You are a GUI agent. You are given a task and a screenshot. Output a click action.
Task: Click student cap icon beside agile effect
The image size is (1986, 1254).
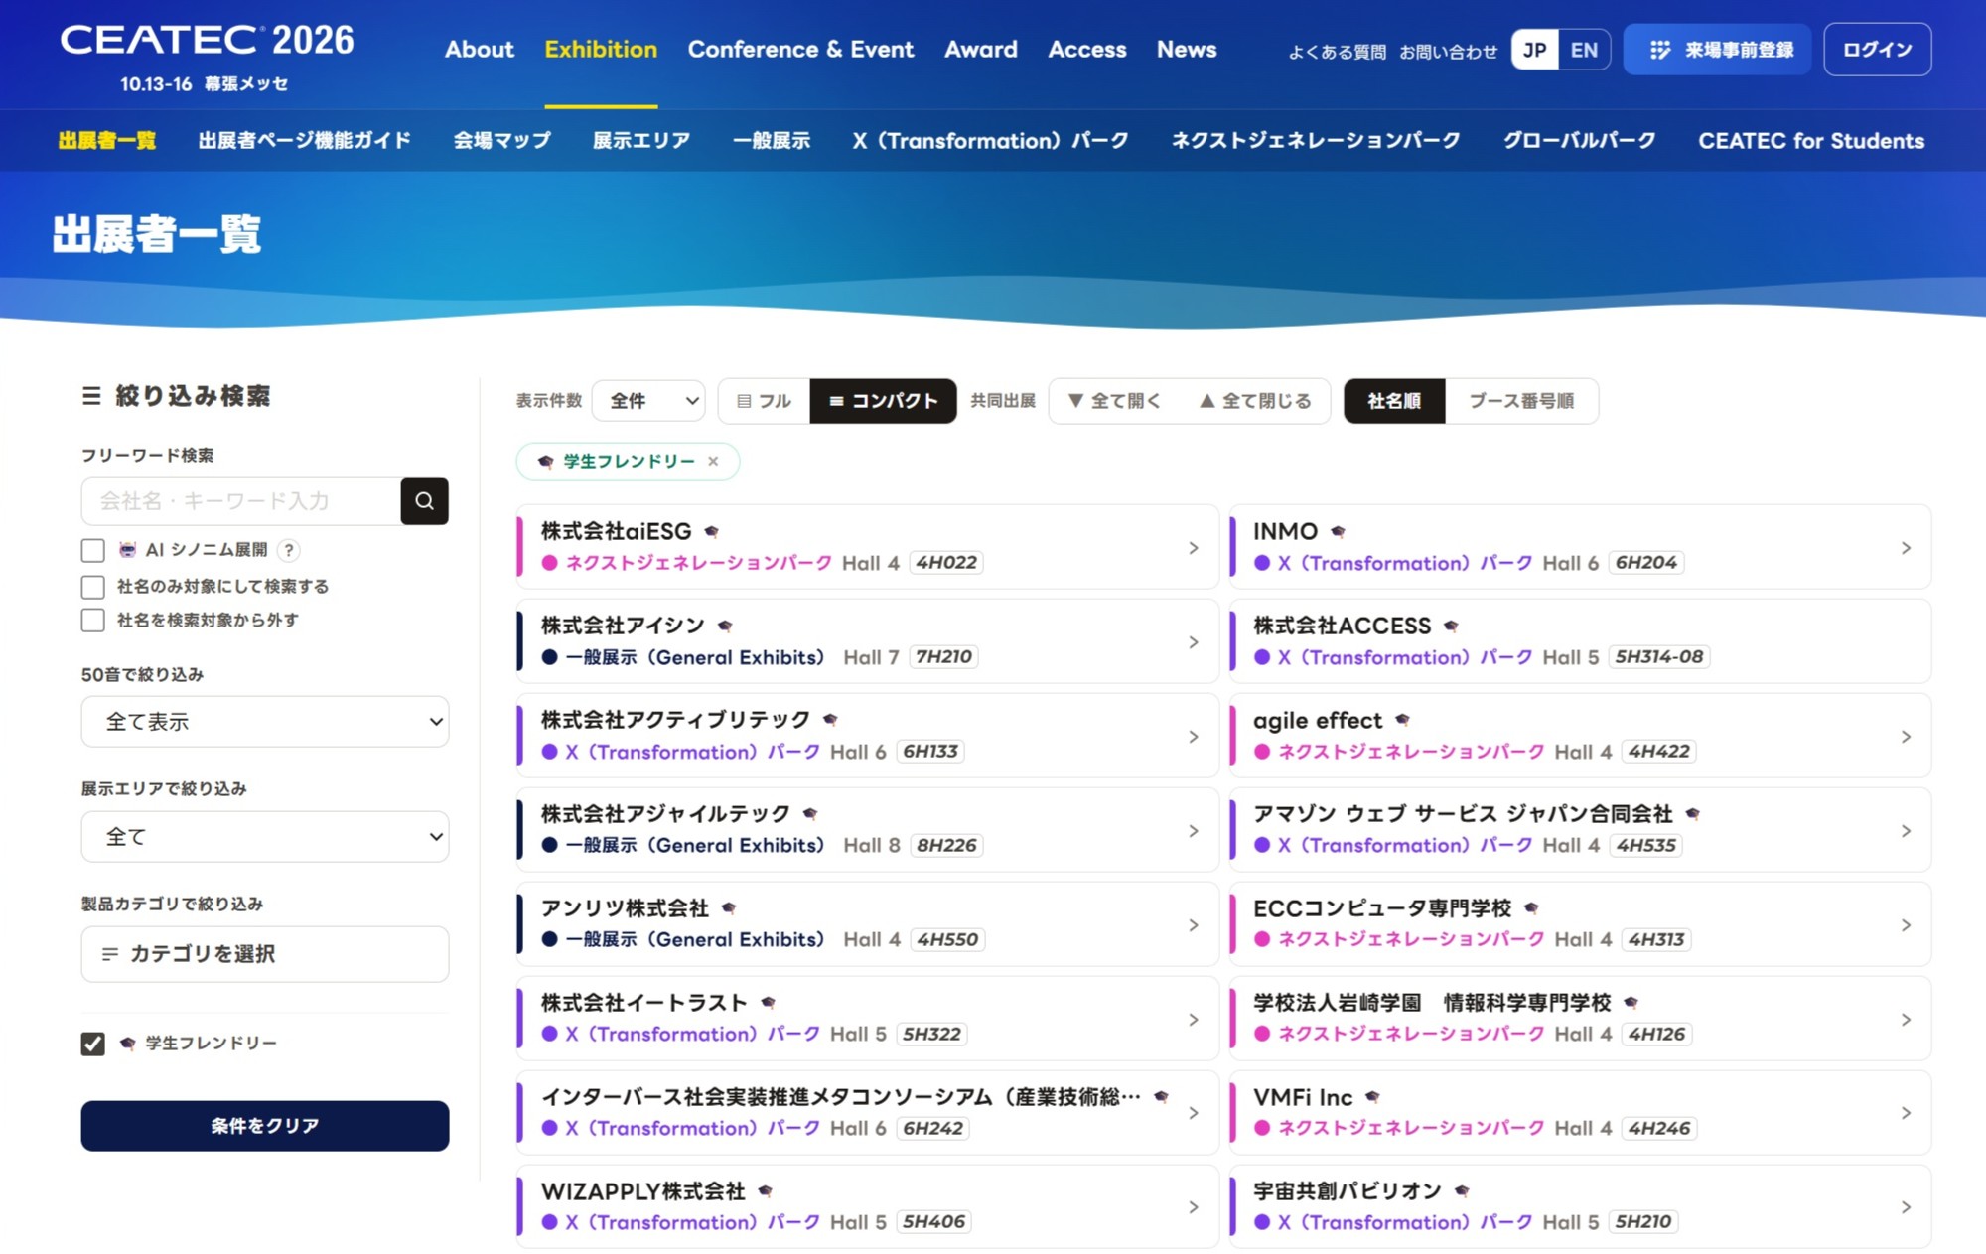click(1402, 720)
